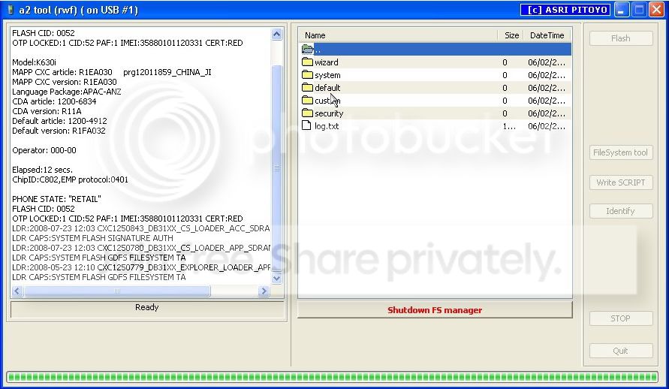
Task: Click the STOP button
Action: [621, 318]
